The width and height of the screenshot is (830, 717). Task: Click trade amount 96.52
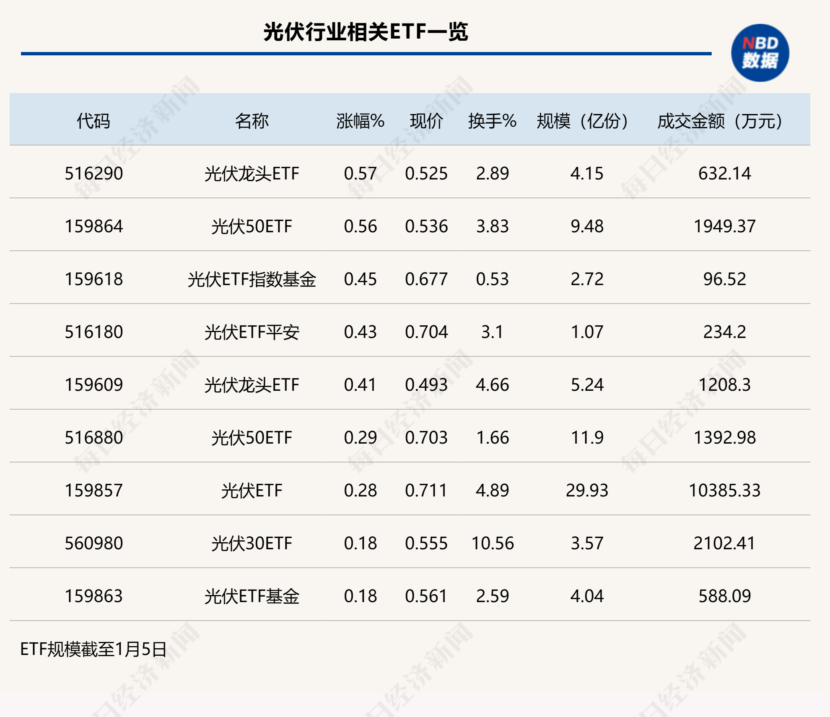[724, 279]
